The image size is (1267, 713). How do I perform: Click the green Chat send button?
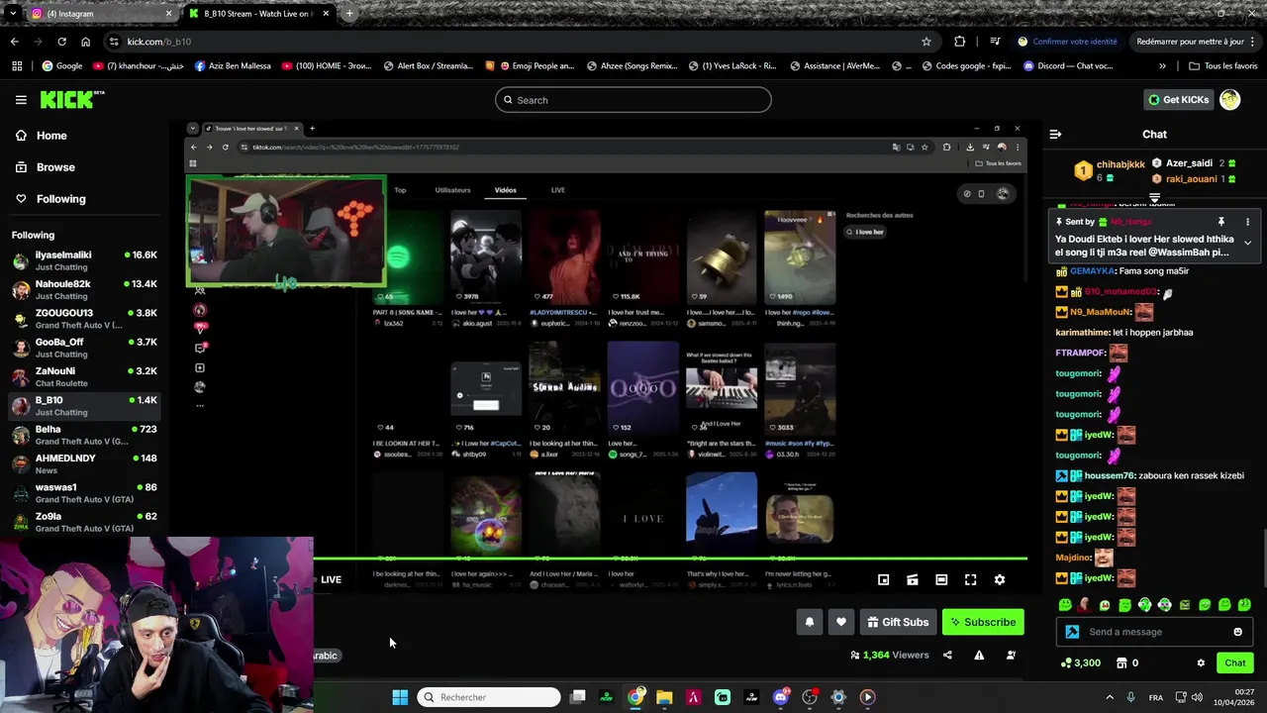point(1234,663)
